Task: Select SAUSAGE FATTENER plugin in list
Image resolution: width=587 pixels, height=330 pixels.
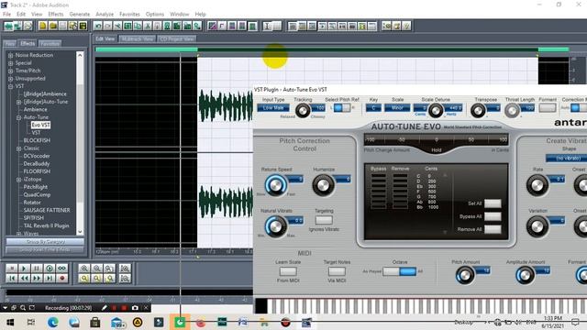Action: point(47,210)
